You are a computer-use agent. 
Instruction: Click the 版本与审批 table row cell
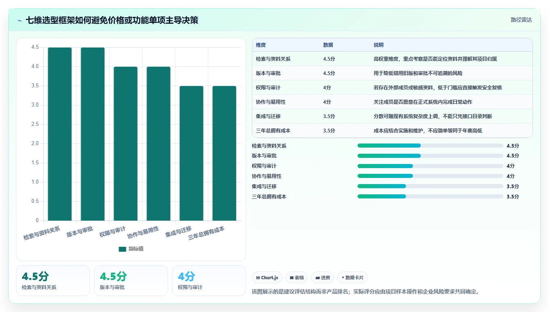point(268,73)
